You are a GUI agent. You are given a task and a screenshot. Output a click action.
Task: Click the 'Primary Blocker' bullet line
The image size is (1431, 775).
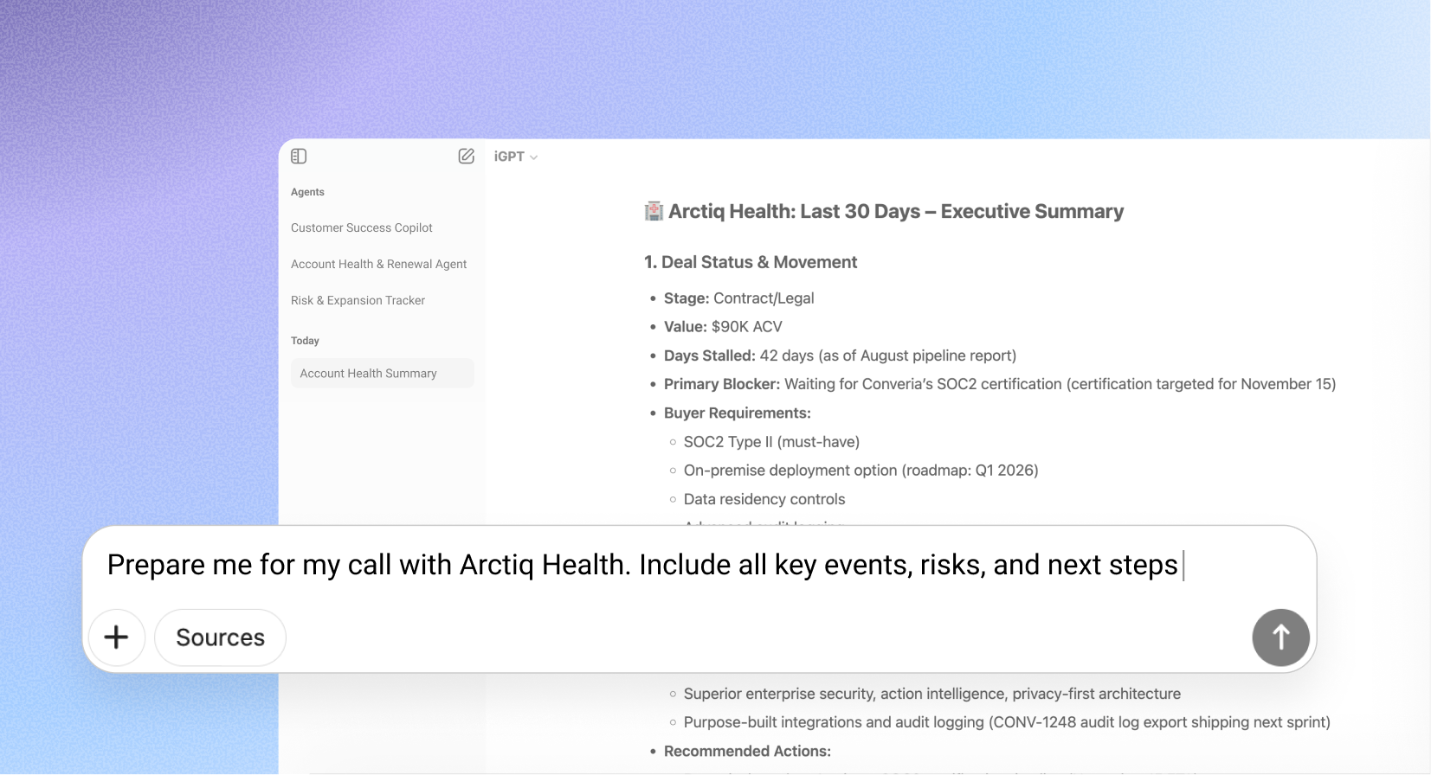(x=1000, y=384)
